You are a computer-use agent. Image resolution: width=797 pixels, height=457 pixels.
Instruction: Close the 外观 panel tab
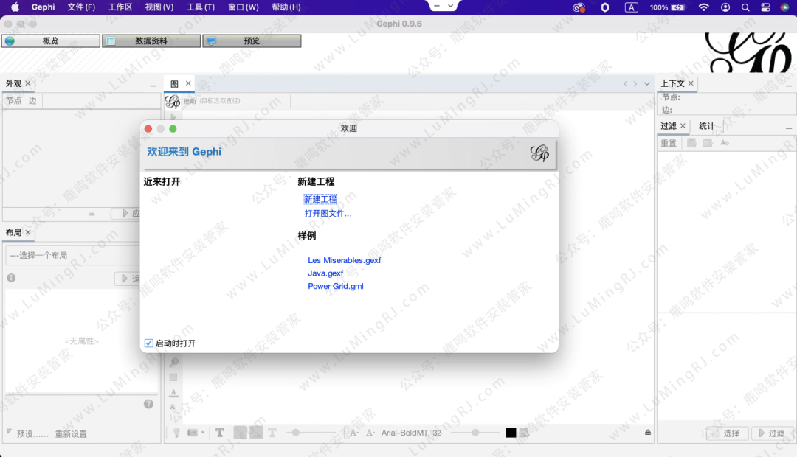[x=28, y=83]
